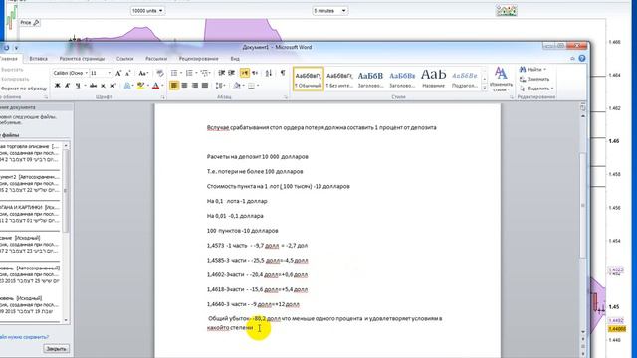Open Ссылки ribbon tab

coord(124,59)
